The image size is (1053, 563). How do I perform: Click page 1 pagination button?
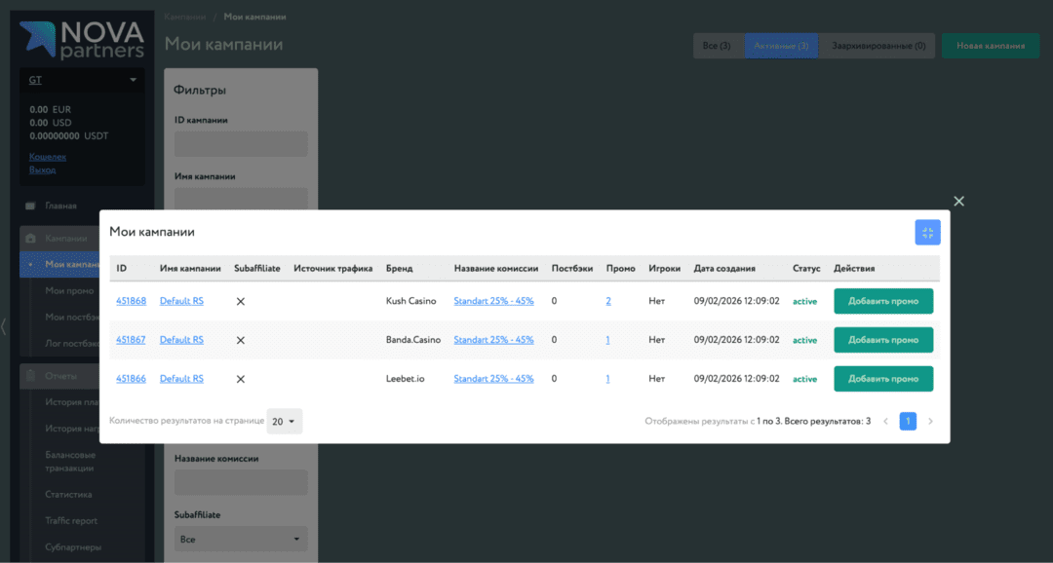(908, 422)
